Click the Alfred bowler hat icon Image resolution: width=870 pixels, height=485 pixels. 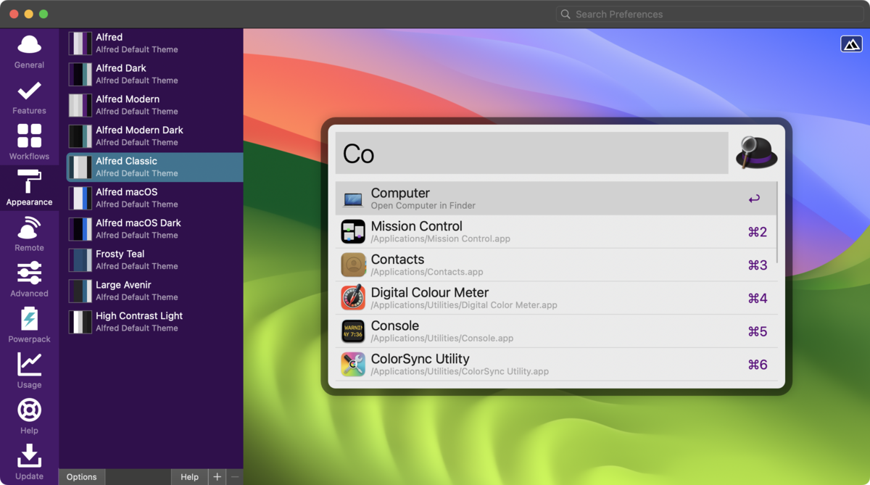pos(756,152)
